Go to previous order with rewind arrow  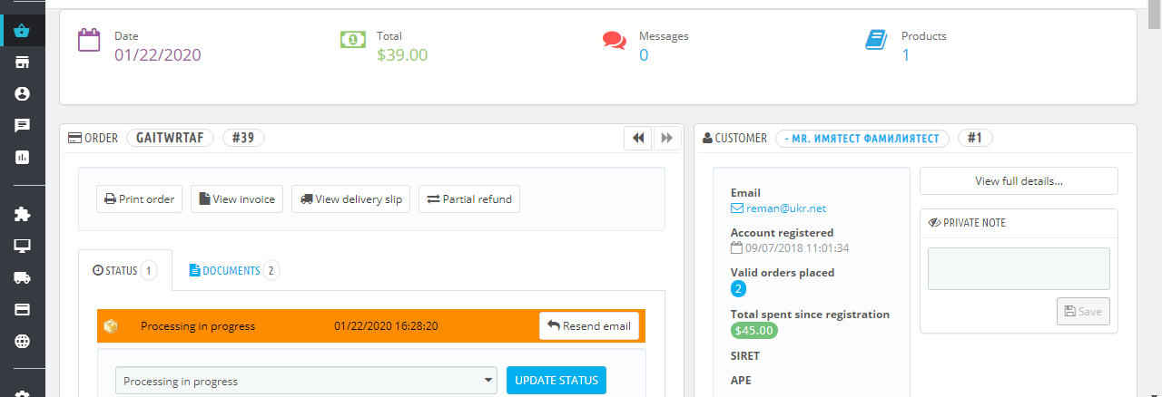coord(638,138)
